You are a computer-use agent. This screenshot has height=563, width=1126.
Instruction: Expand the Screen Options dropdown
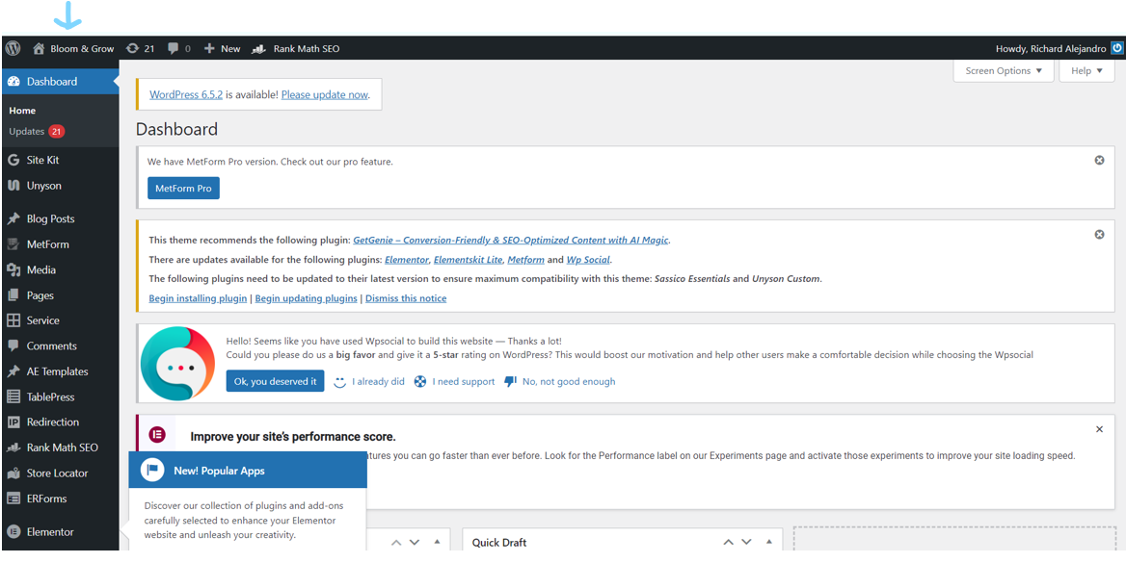(1003, 71)
